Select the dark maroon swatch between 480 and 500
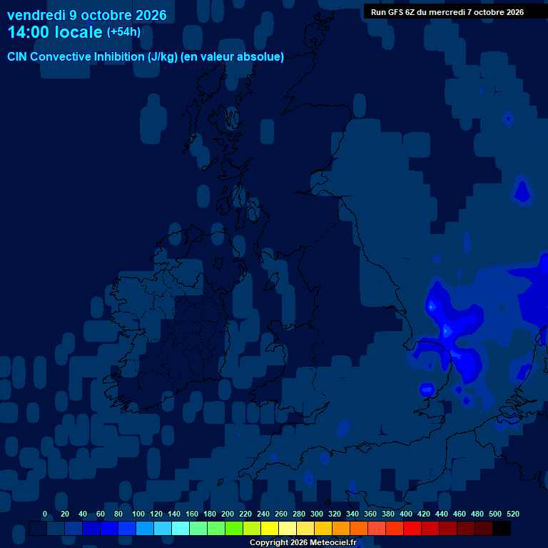The width and height of the screenshot is (548, 548). (x=483, y=528)
